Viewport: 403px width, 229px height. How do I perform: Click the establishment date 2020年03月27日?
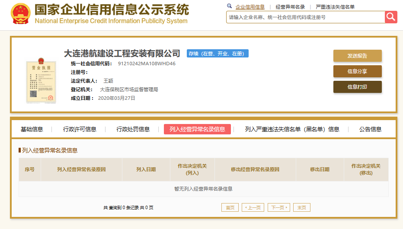click(x=116, y=98)
